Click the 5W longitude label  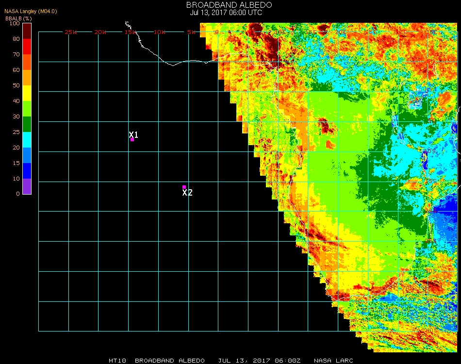click(191, 32)
